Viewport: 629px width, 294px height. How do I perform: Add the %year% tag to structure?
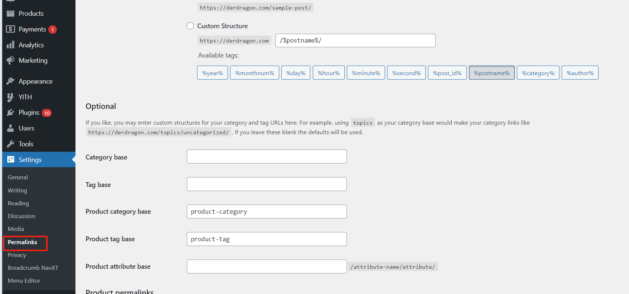coord(212,73)
